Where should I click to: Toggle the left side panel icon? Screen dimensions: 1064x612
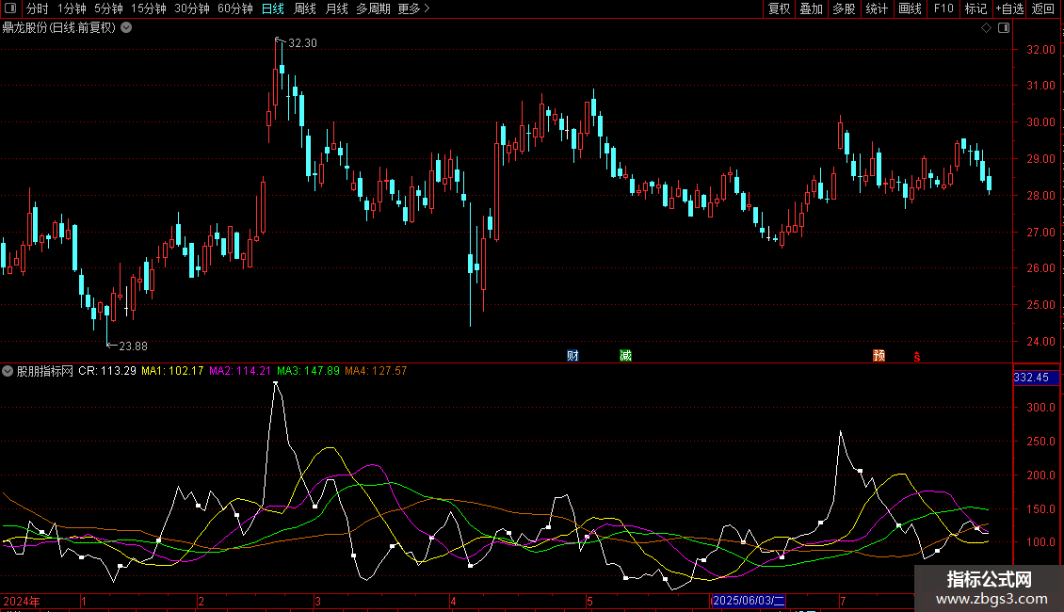(10, 8)
